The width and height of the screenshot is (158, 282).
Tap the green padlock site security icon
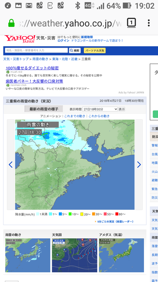pyautogui.click(x=11, y=23)
